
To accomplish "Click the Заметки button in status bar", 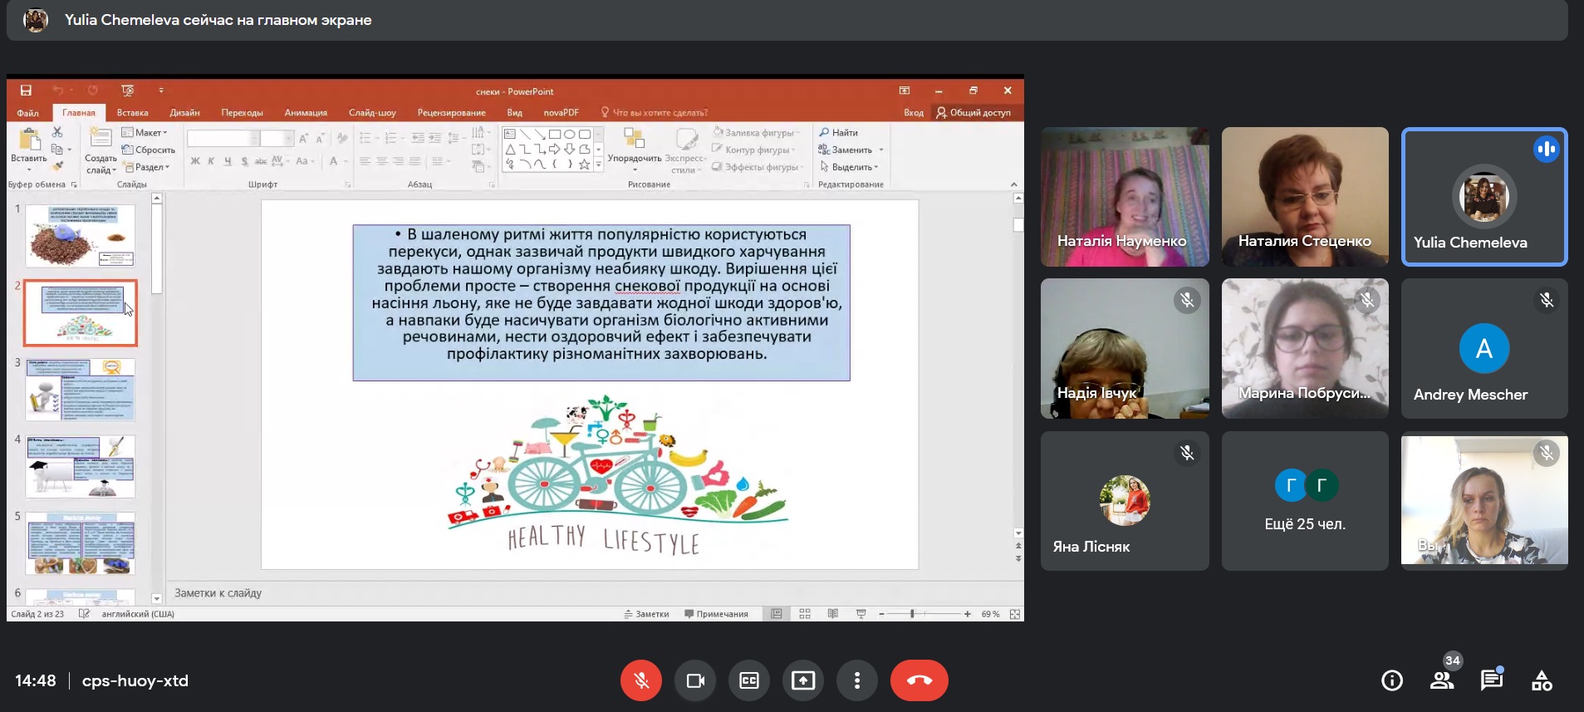I will [x=646, y=614].
